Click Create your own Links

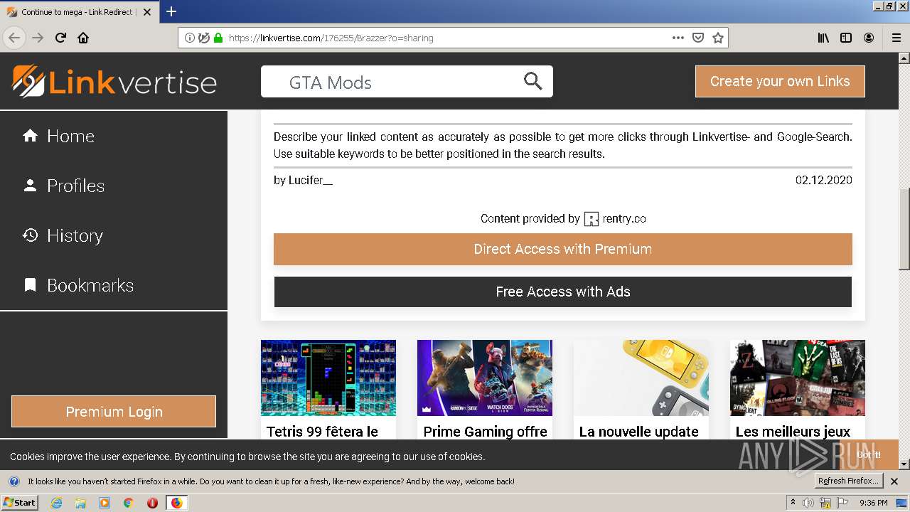pyautogui.click(x=780, y=81)
